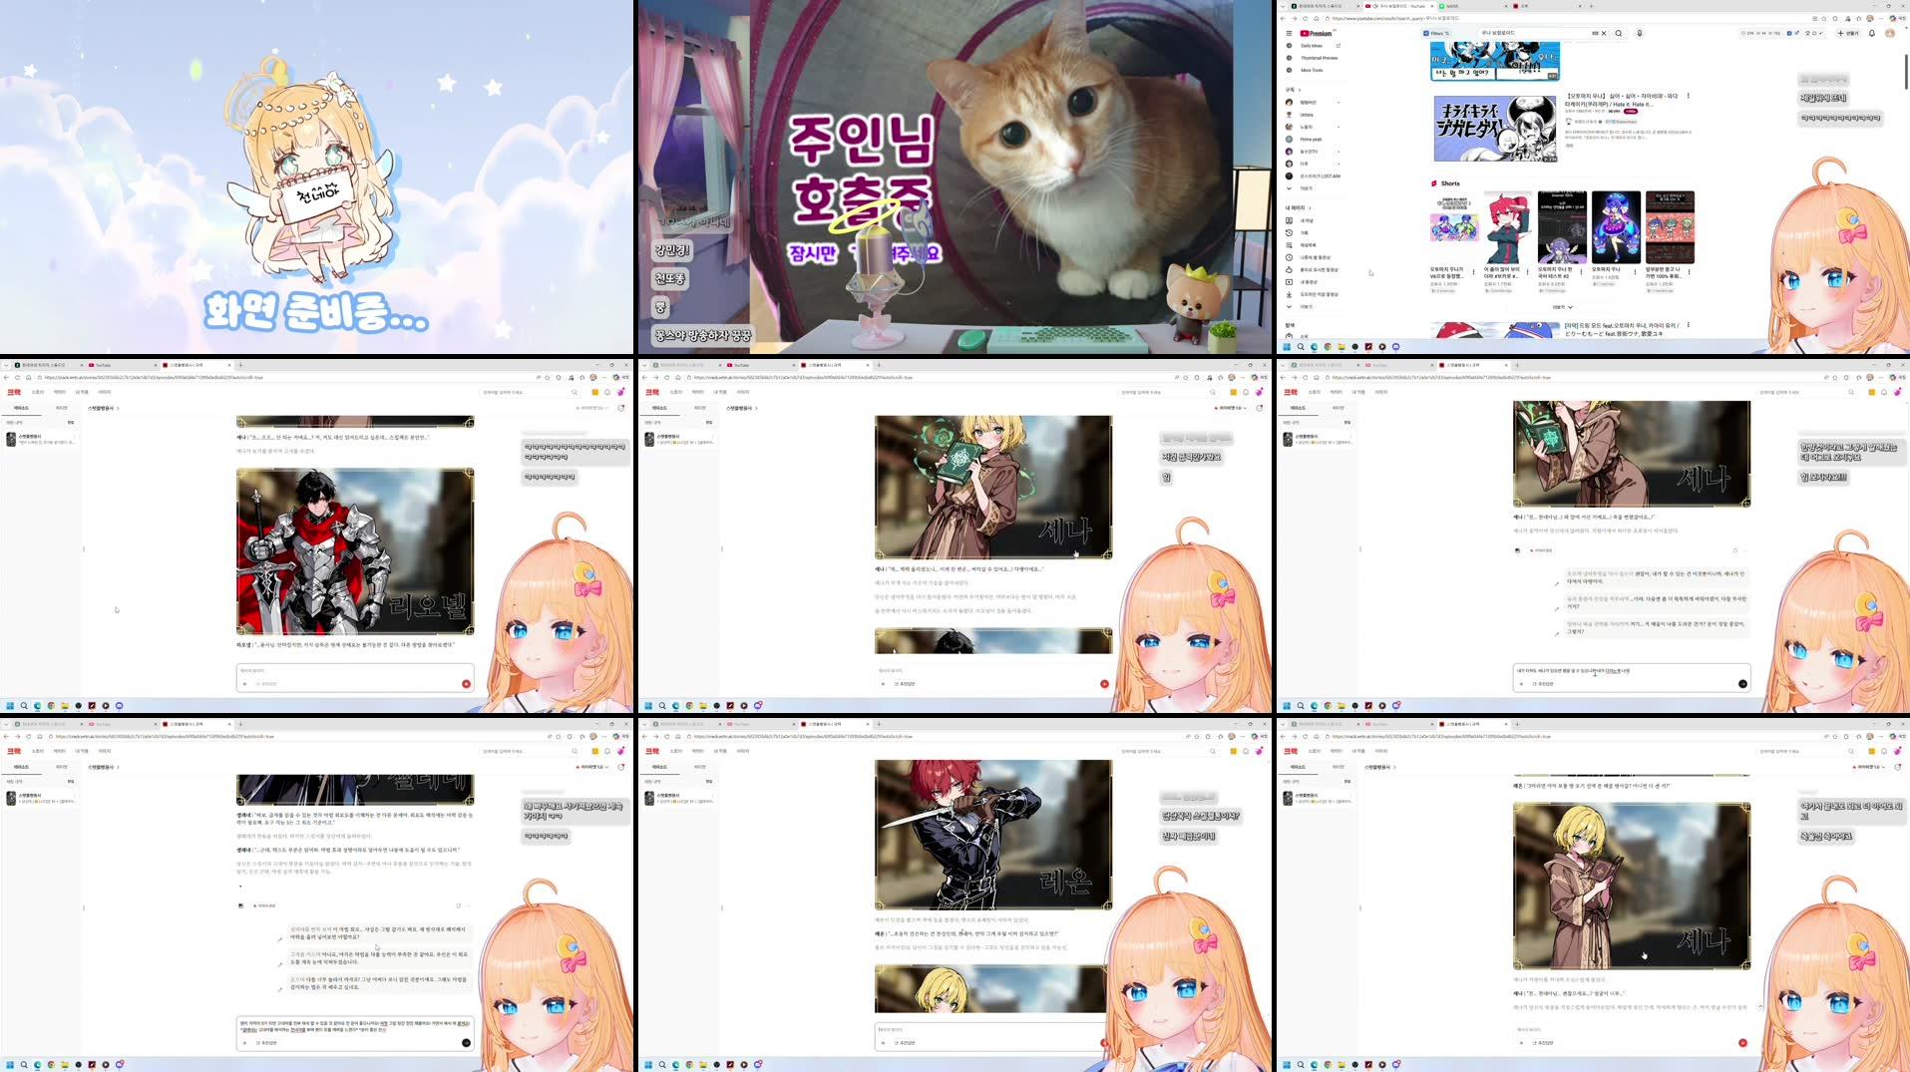Click red send button in knight 리오넬 frame
Viewport: 1910px width, 1072px height.
coord(466,684)
